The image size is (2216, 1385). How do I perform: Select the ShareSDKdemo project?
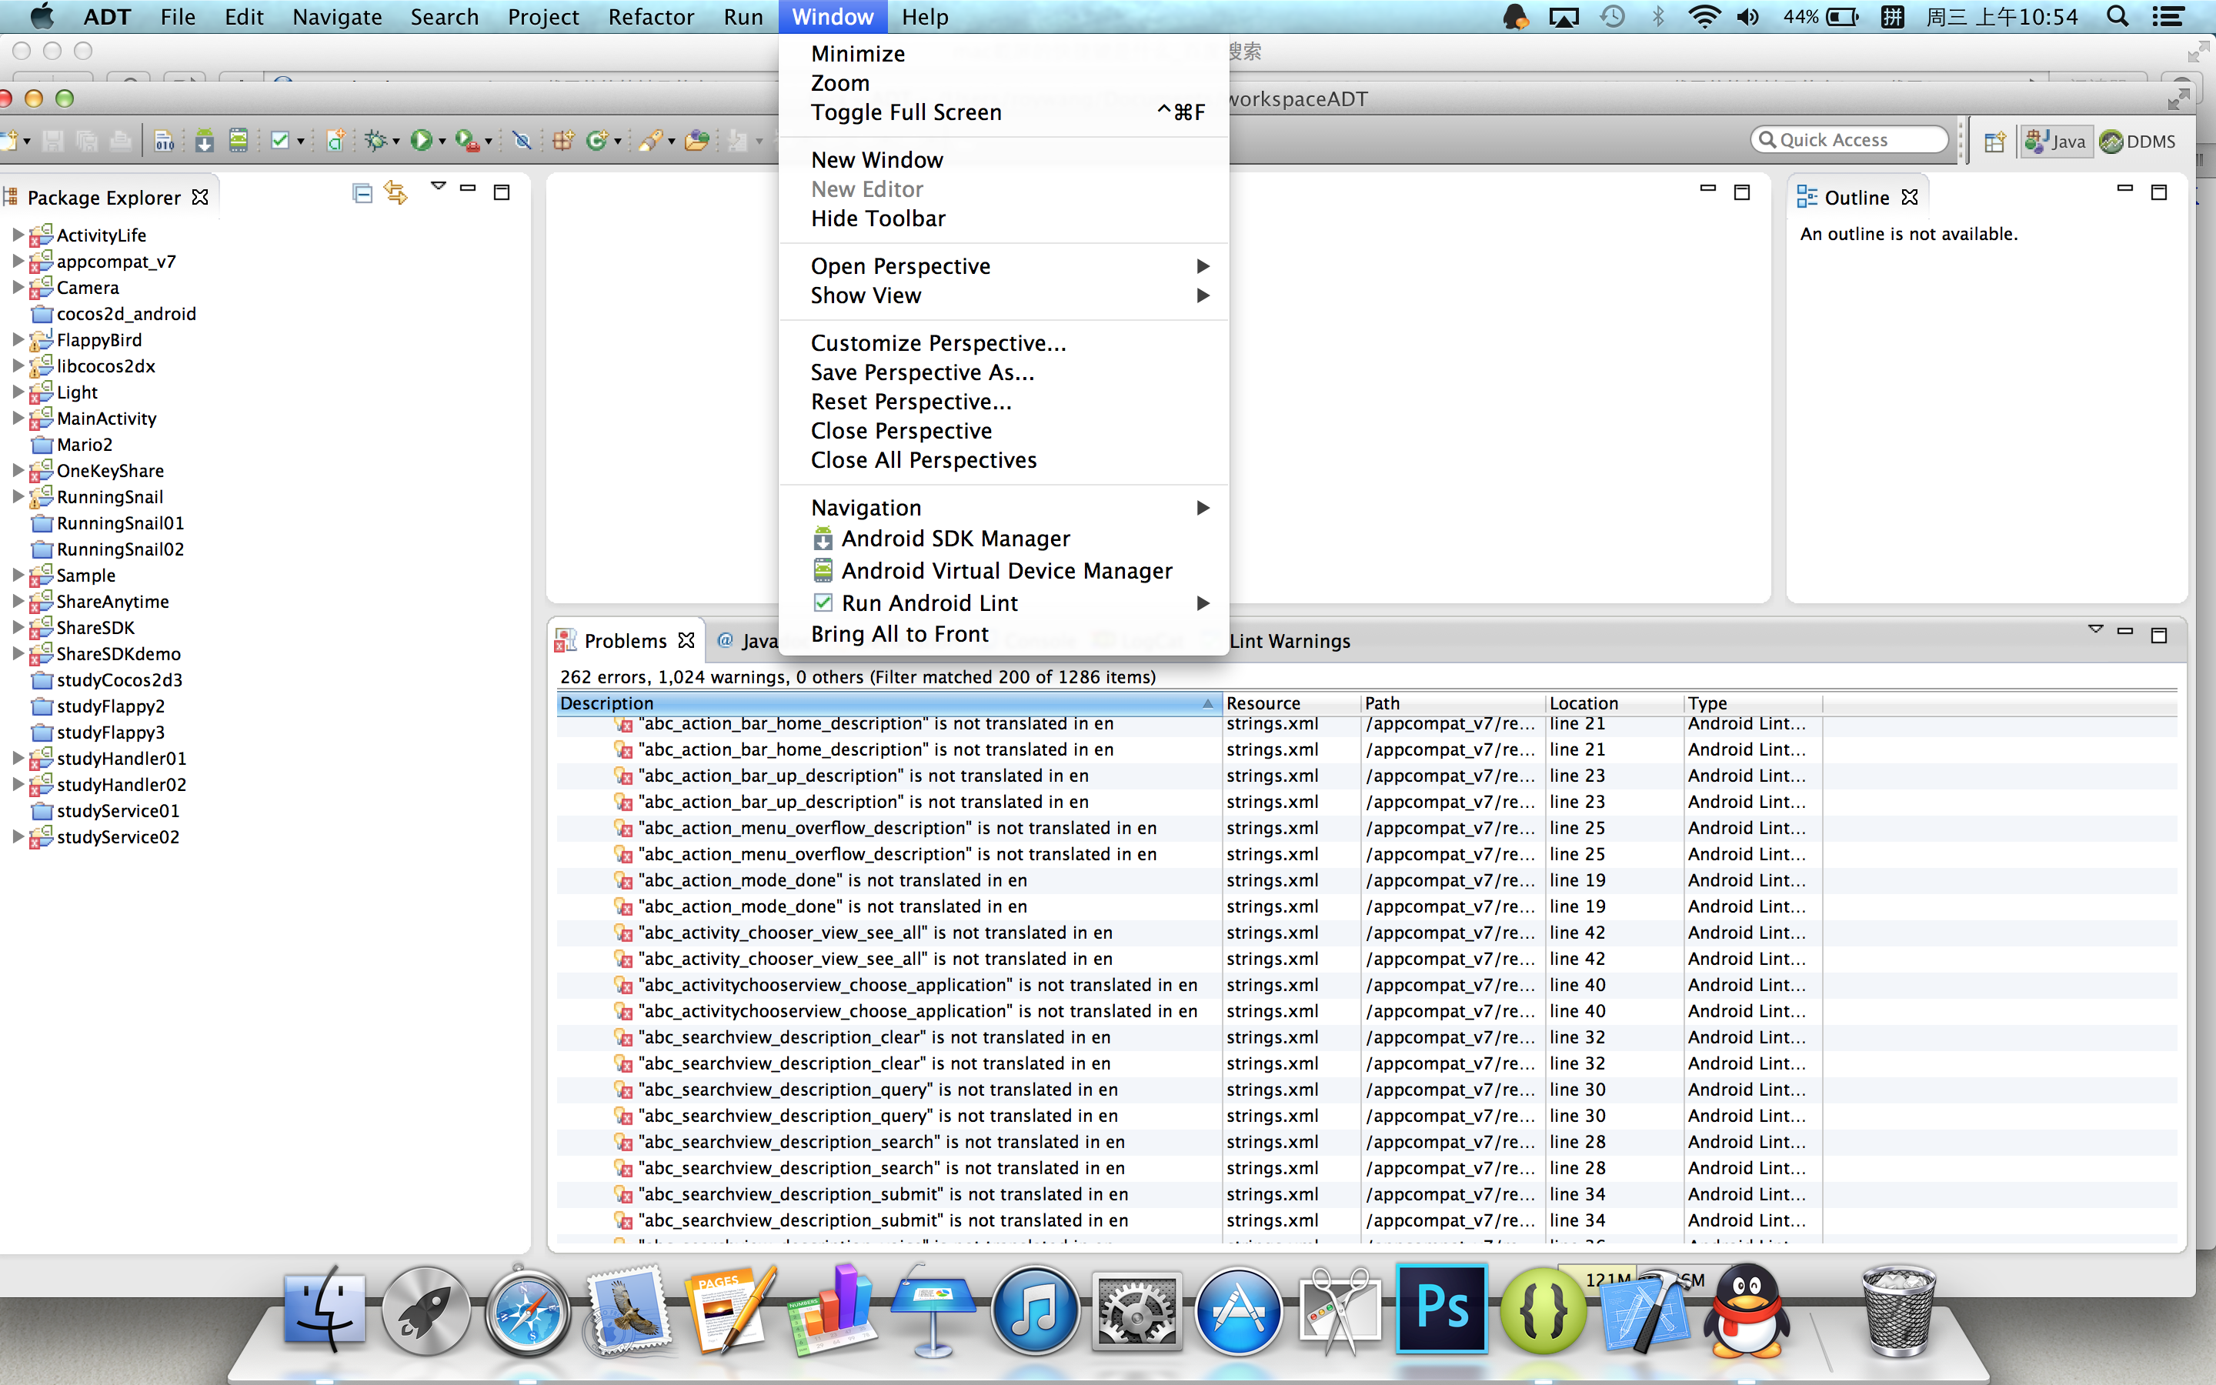click(x=118, y=653)
